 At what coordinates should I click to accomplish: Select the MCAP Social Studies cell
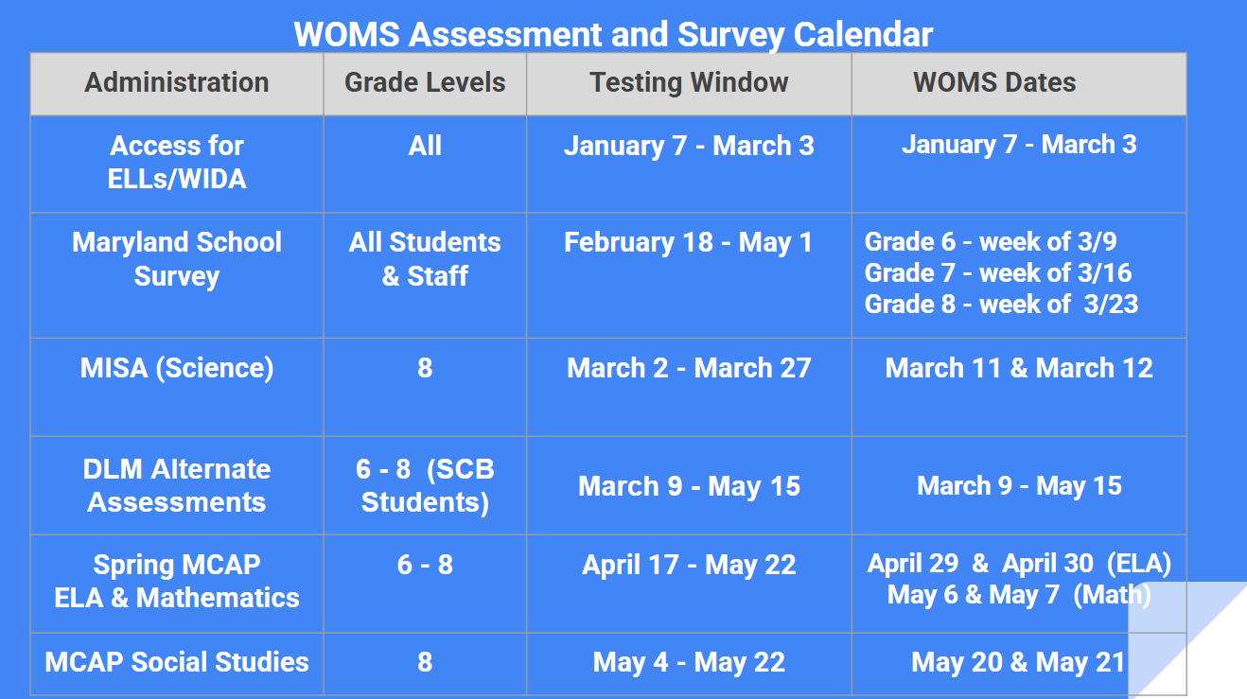pyautogui.click(x=177, y=662)
